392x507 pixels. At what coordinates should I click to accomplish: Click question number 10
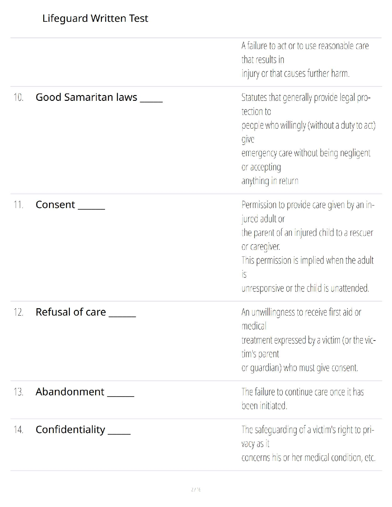click(19, 97)
